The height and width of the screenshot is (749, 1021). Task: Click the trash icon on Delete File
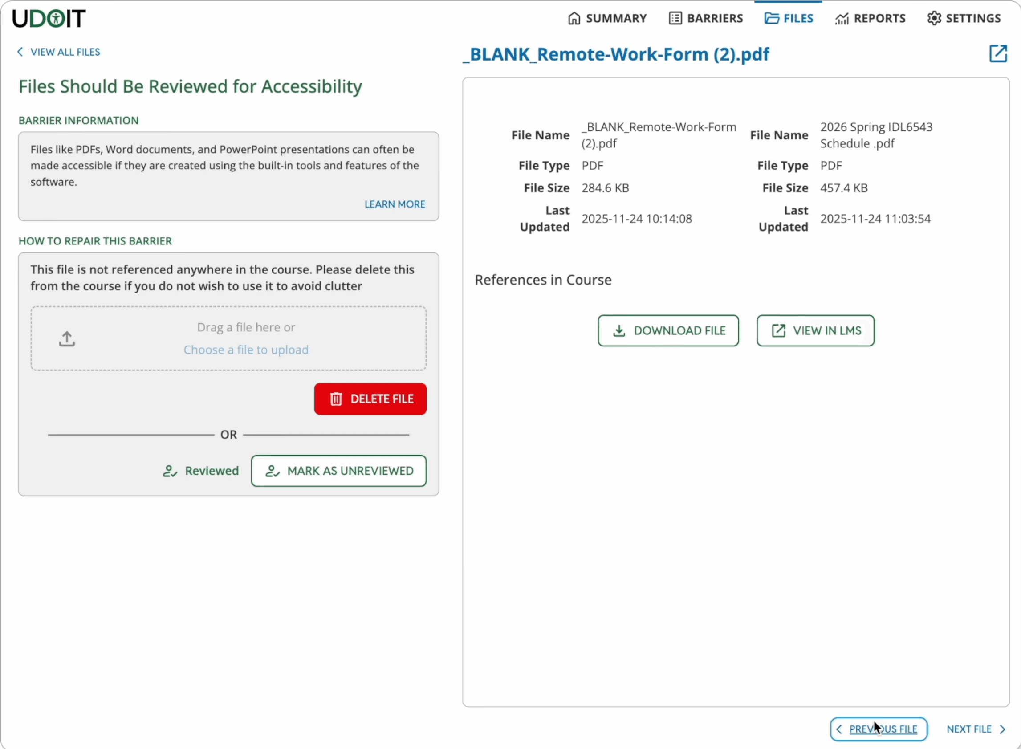(336, 399)
